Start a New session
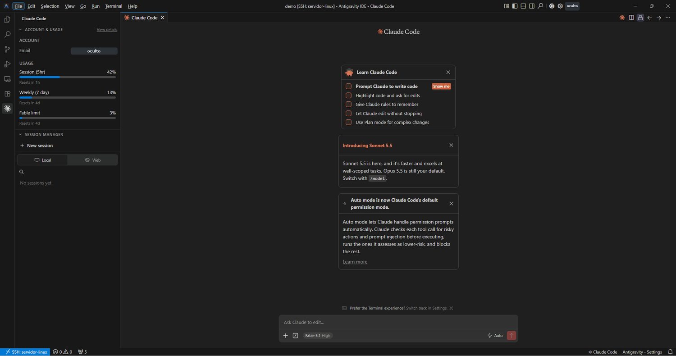 tap(36, 146)
